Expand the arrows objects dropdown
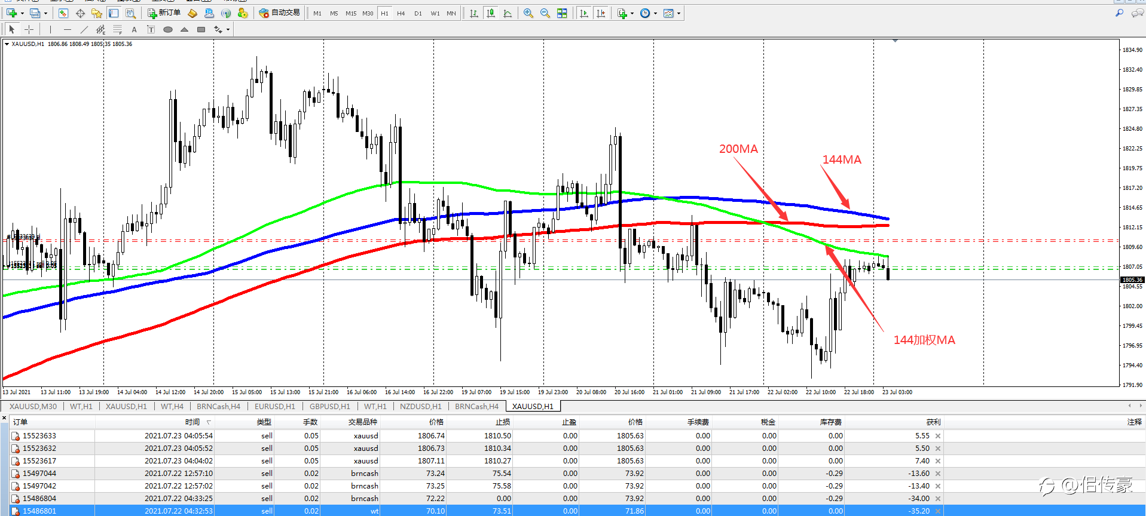This screenshot has height=516, width=1146. pyautogui.click(x=228, y=29)
